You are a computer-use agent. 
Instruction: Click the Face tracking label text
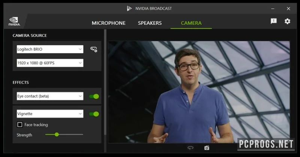coord(36,125)
